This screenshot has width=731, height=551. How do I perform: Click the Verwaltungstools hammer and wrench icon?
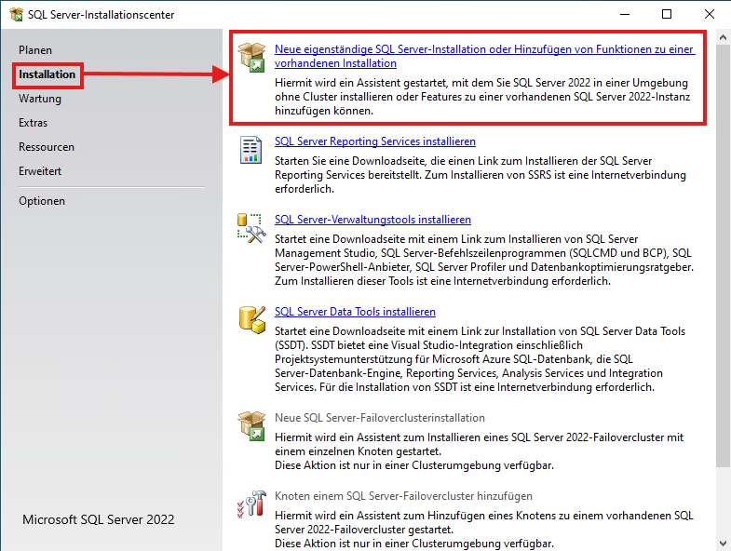[x=251, y=228]
